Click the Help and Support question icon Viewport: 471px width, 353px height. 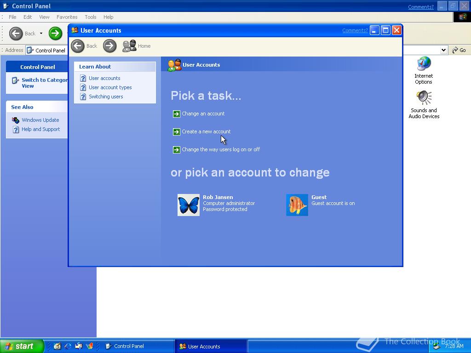tap(16, 129)
